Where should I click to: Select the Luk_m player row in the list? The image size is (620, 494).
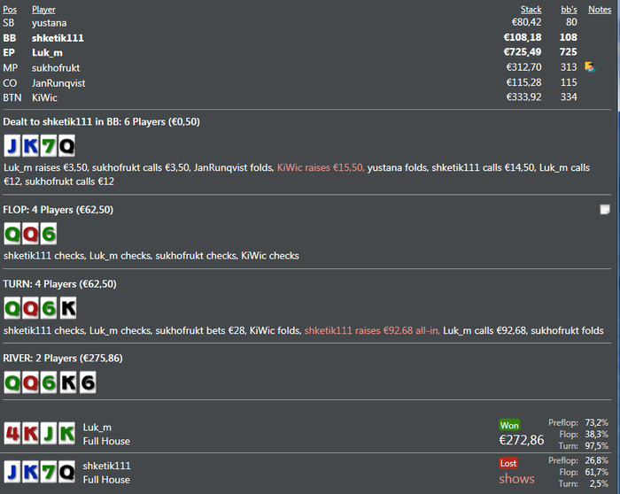[306, 52]
